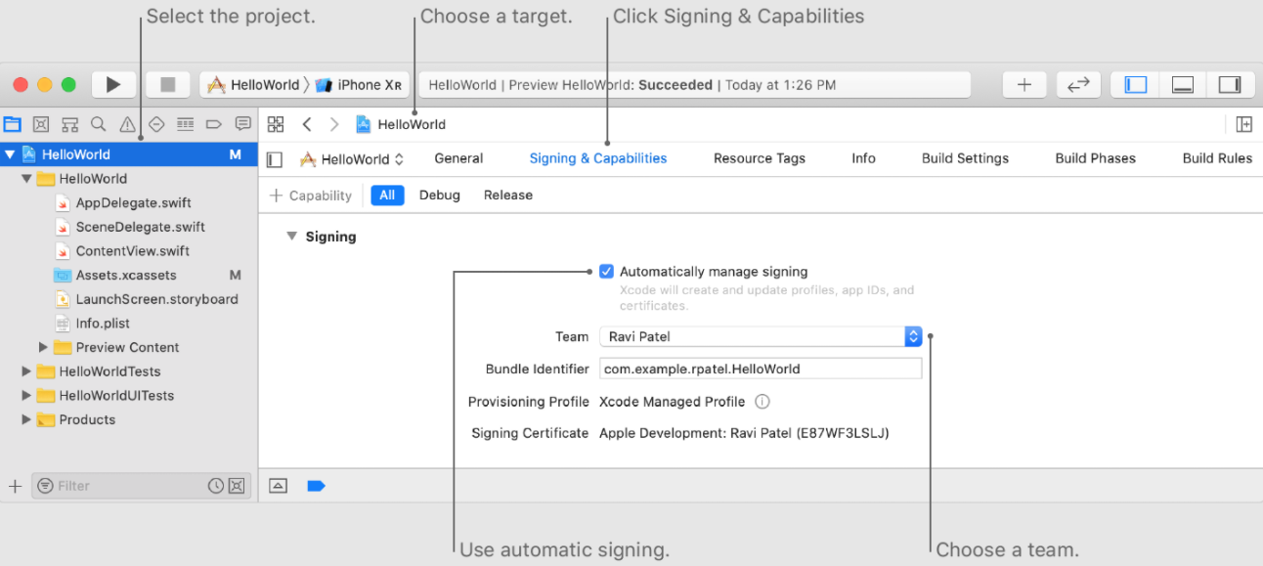
Task: Open the Team dropdown showing Ravi Patel
Action: point(761,336)
